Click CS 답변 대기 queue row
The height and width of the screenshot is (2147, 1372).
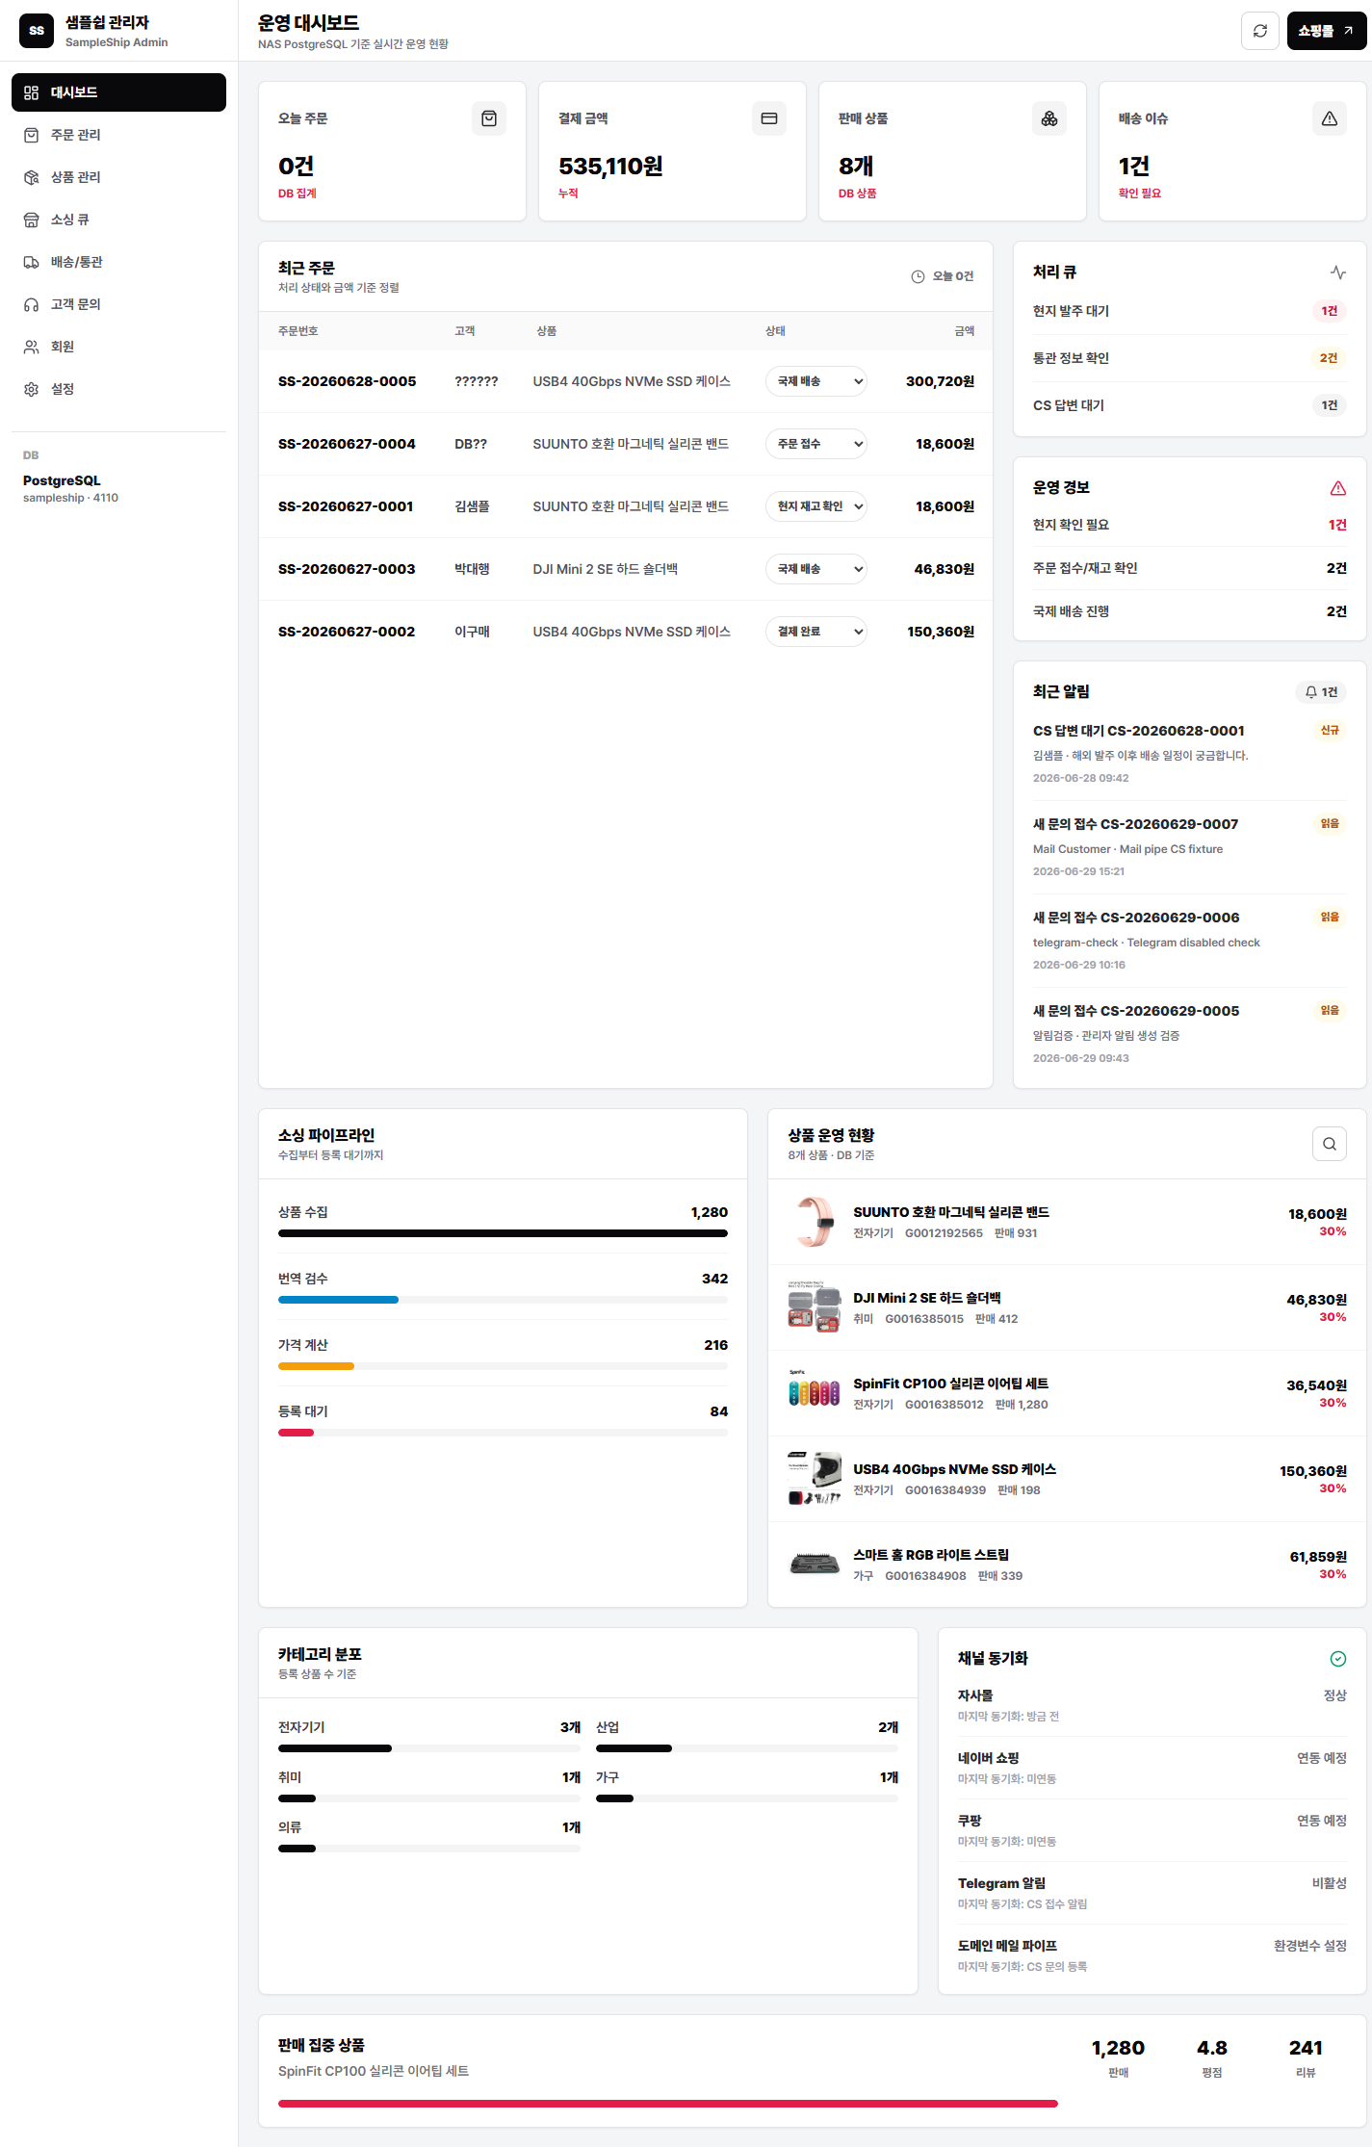tap(1190, 405)
